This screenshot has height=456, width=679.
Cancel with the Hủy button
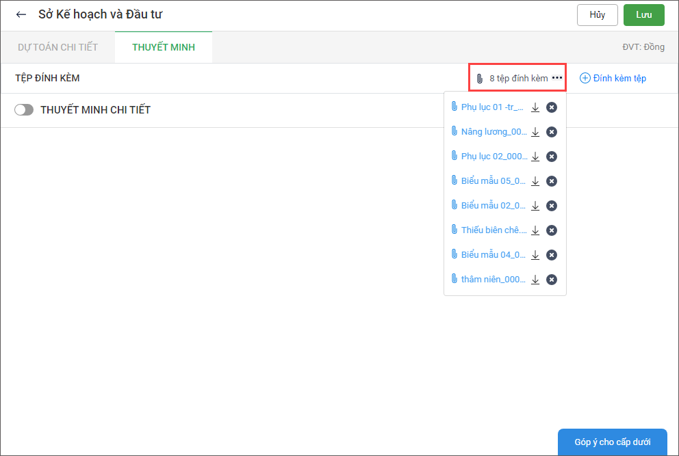[x=598, y=15]
